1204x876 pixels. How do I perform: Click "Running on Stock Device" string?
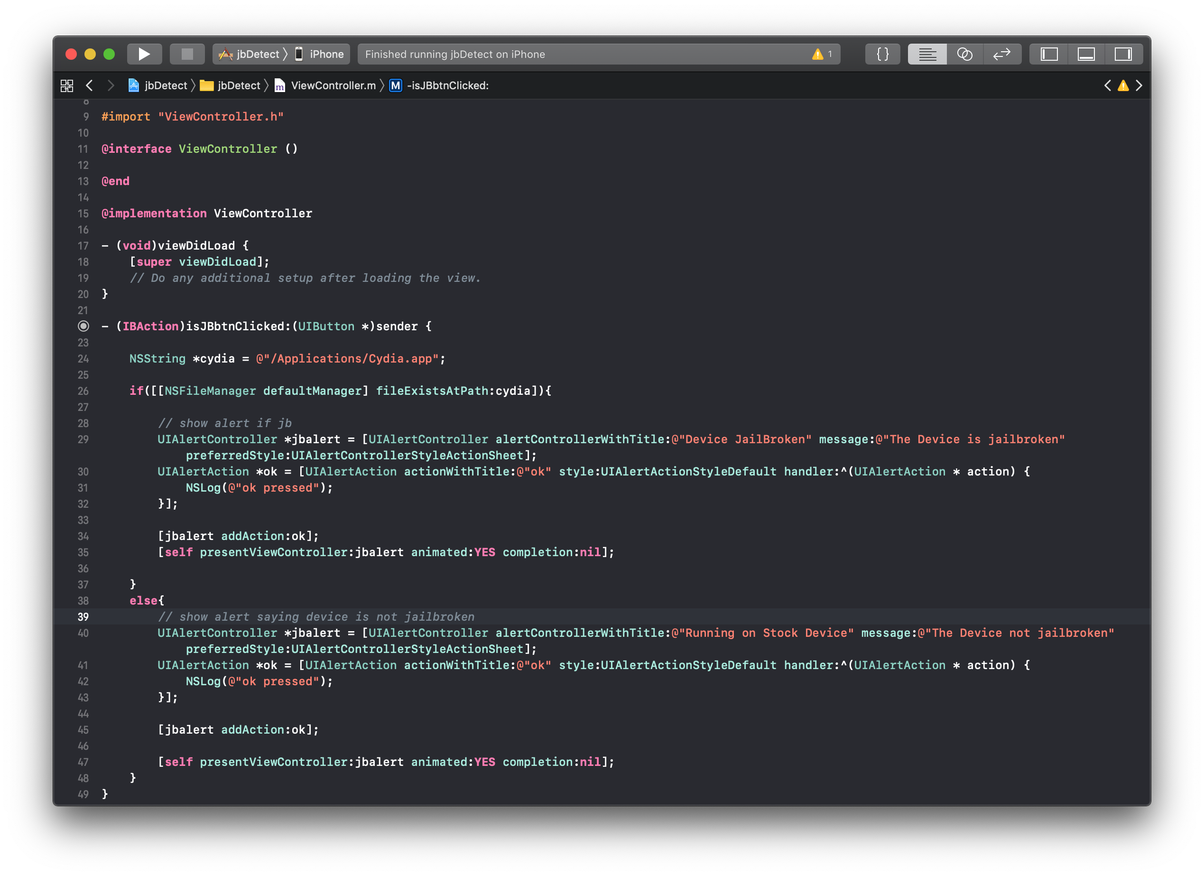[x=762, y=633]
